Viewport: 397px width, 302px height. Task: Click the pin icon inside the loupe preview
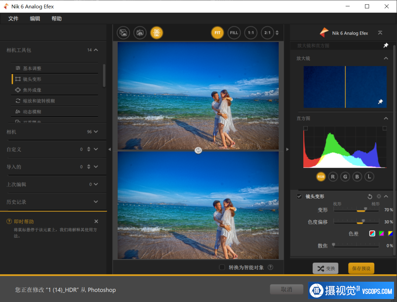[x=380, y=102]
